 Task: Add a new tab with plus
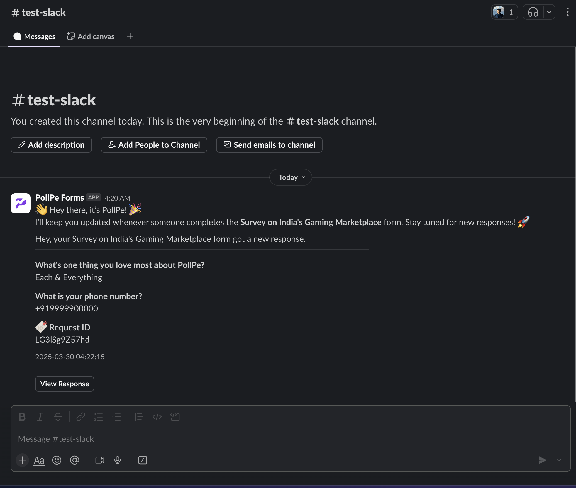130,36
